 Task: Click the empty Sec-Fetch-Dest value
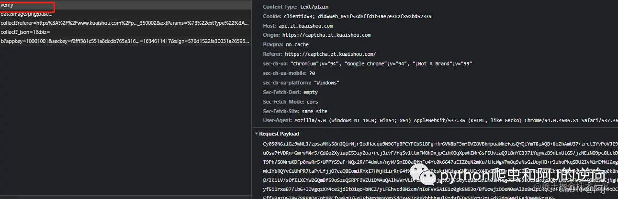tap(311, 93)
